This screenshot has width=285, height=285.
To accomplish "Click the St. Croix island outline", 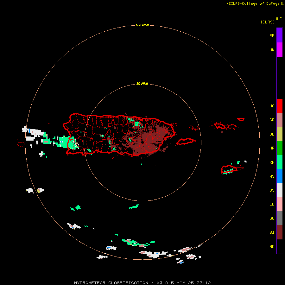I will click(229, 169).
